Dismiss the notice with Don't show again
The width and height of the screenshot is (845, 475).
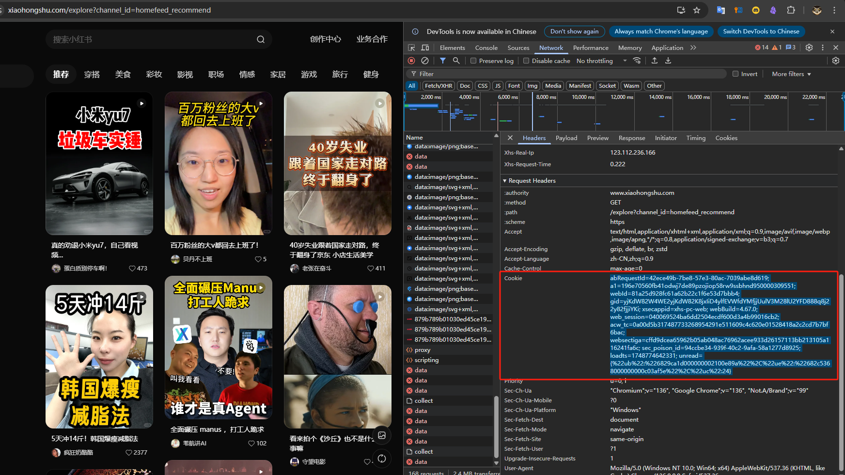click(574, 31)
